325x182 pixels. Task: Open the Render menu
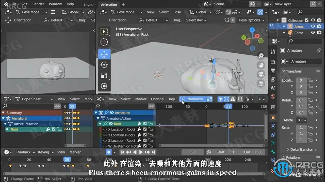tap(38, 4)
